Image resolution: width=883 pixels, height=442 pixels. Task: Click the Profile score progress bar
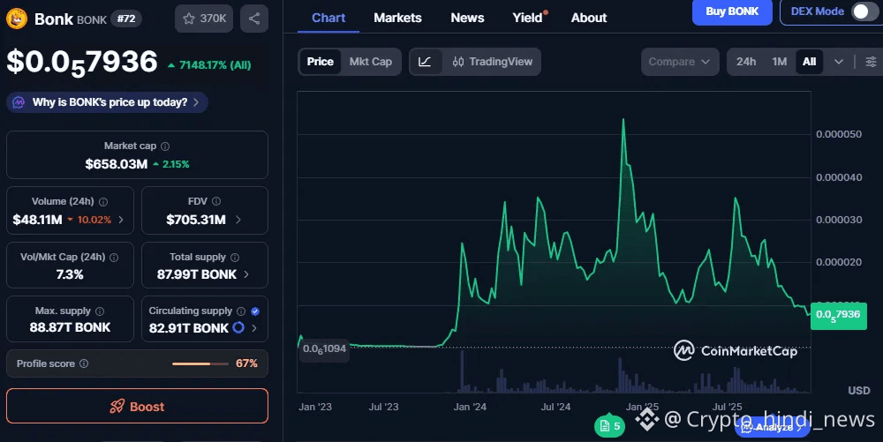(200, 363)
